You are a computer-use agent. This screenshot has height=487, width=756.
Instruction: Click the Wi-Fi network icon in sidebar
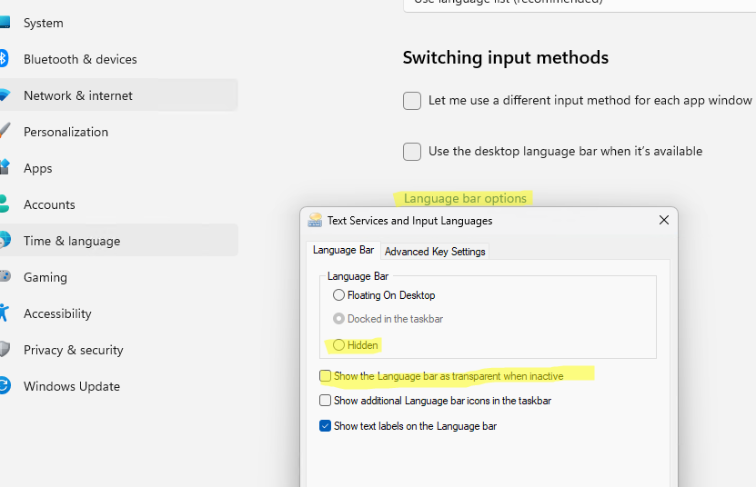(5, 94)
